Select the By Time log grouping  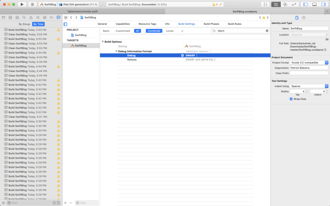38,24
